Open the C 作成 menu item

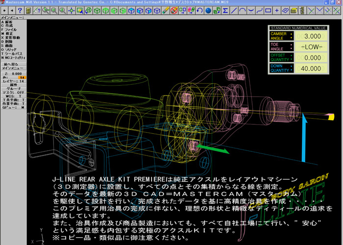click(x=7, y=25)
